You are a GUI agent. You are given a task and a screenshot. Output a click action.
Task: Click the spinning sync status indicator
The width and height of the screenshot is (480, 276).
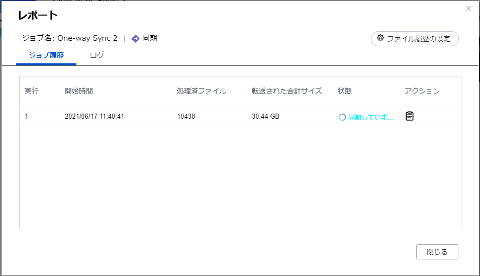[342, 117]
